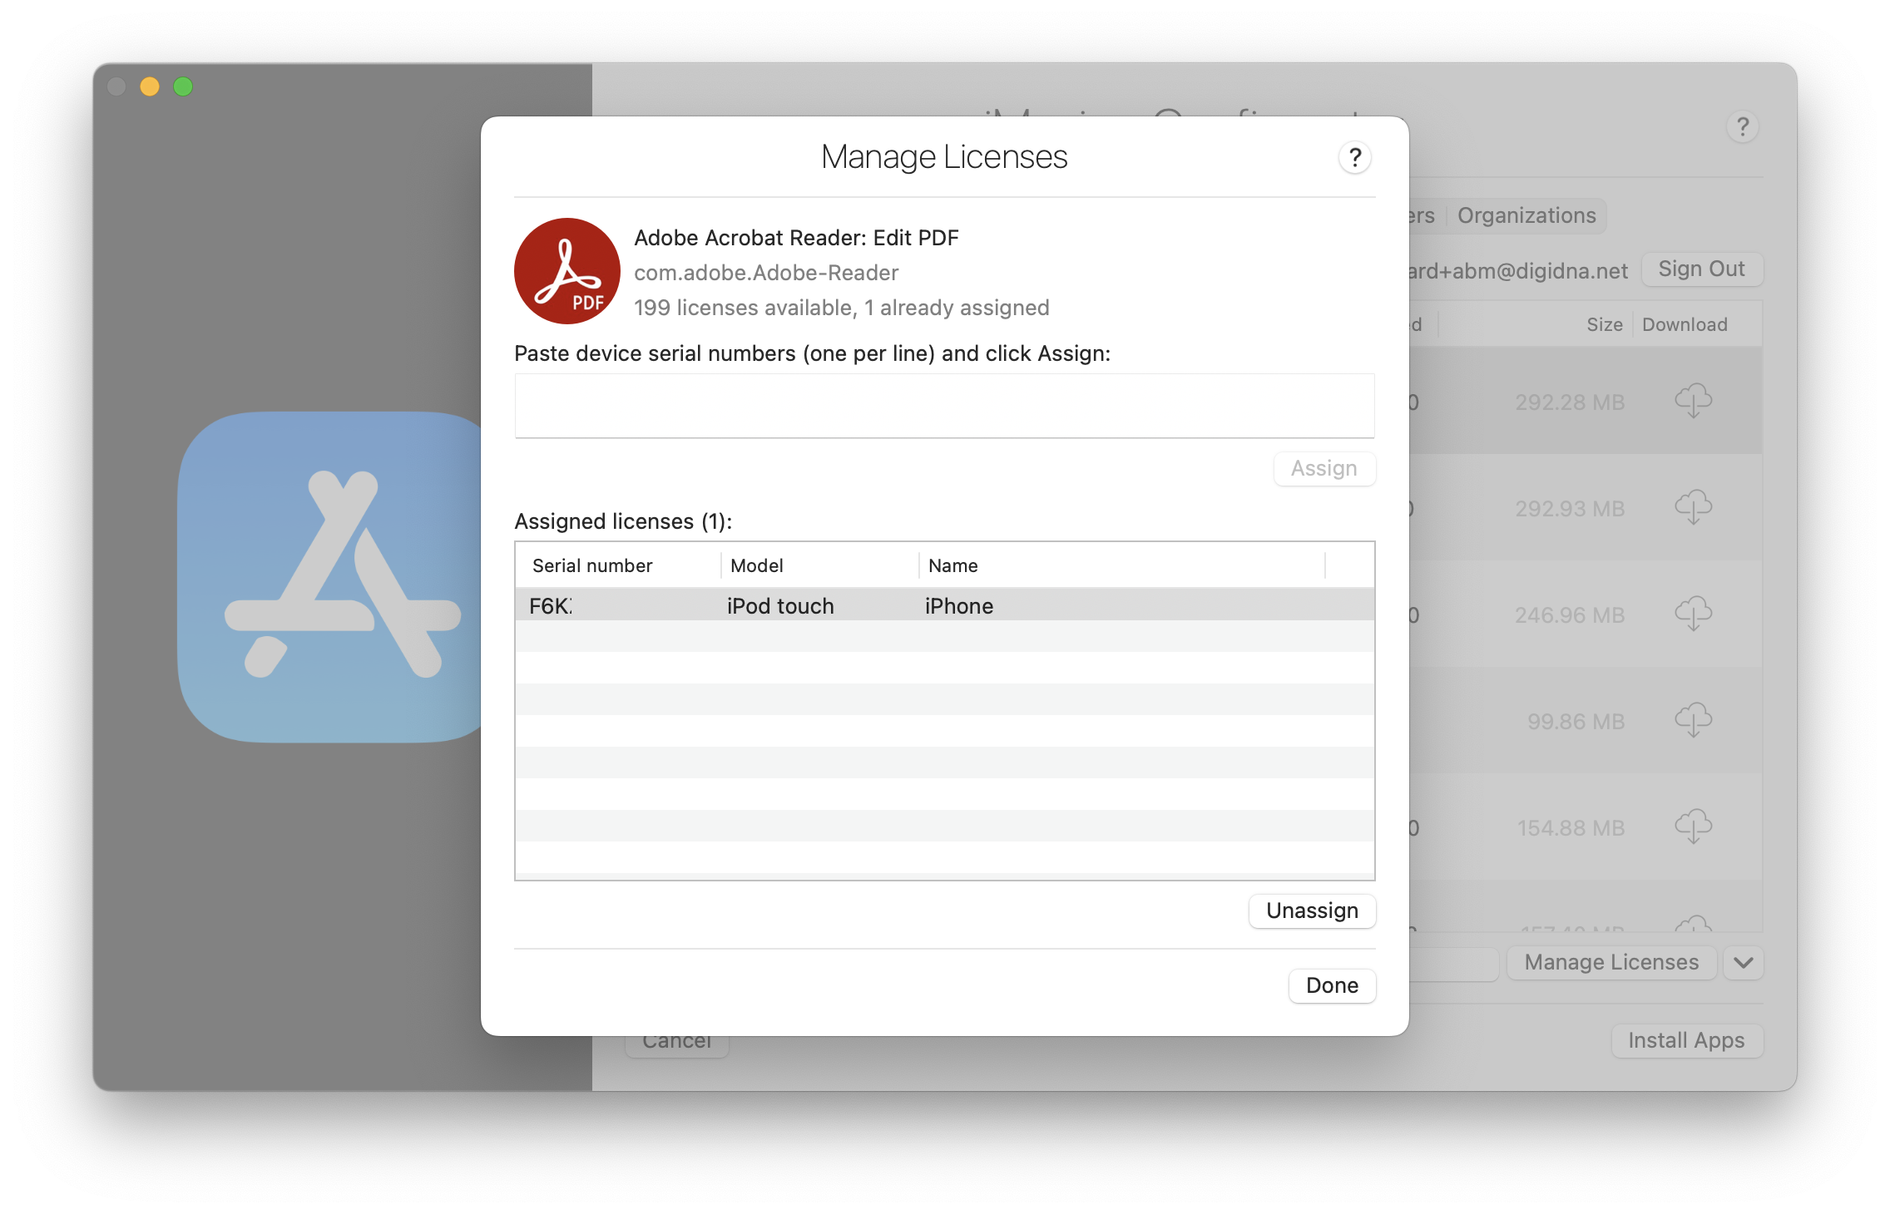Click the 292.28 MB size value
The image size is (1890, 1214).
pos(1569,402)
